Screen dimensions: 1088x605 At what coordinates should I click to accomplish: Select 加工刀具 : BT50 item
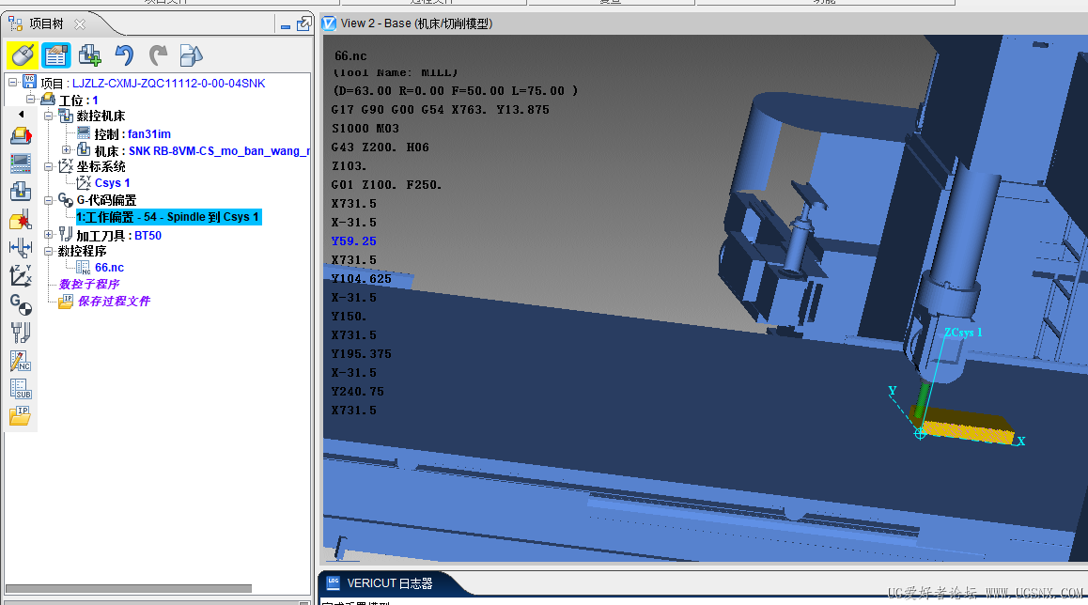[x=118, y=236]
